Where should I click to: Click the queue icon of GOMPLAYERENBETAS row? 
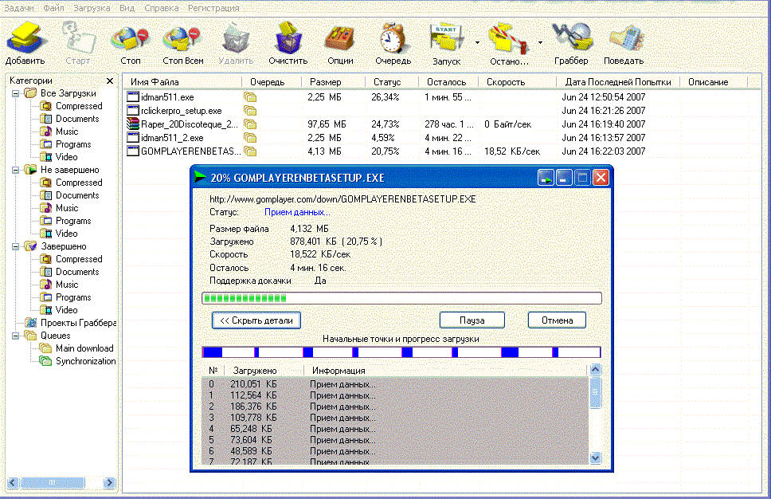click(250, 151)
